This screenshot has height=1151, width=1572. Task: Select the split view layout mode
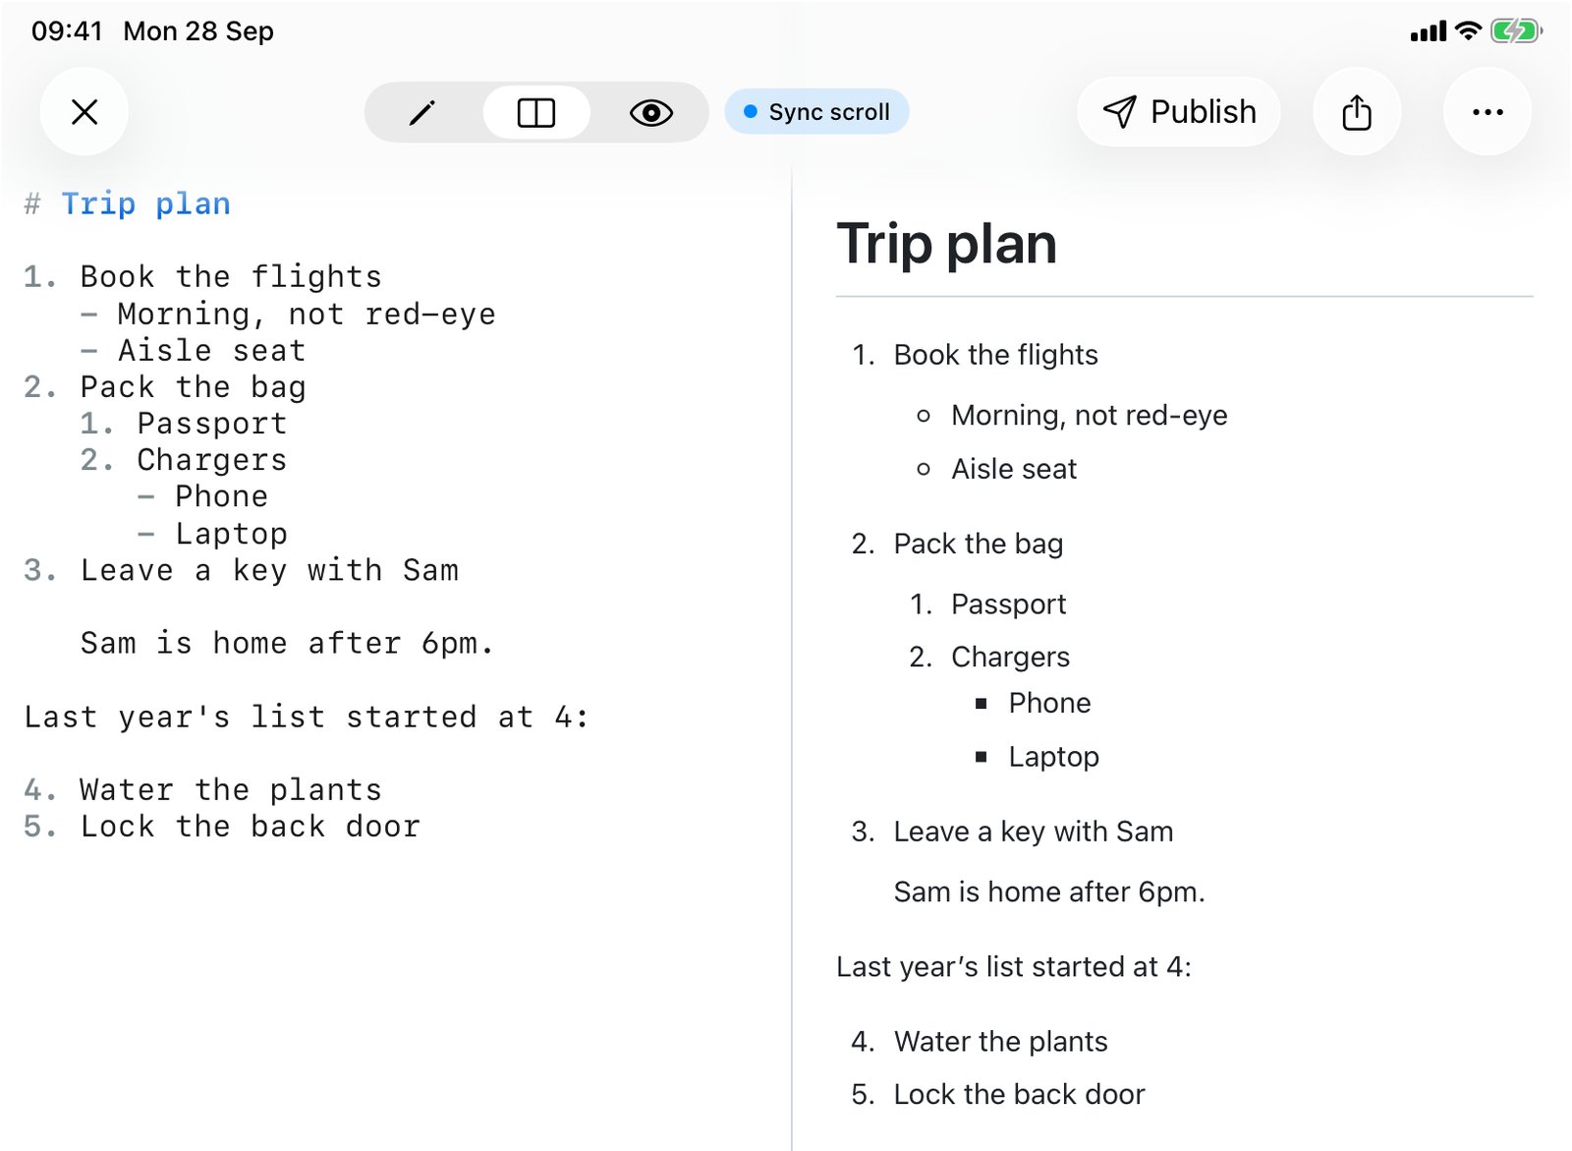click(536, 112)
